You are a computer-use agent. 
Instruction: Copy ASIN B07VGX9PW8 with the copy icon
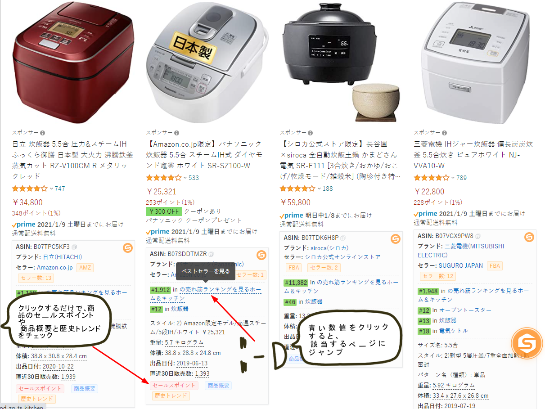click(x=478, y=236)
